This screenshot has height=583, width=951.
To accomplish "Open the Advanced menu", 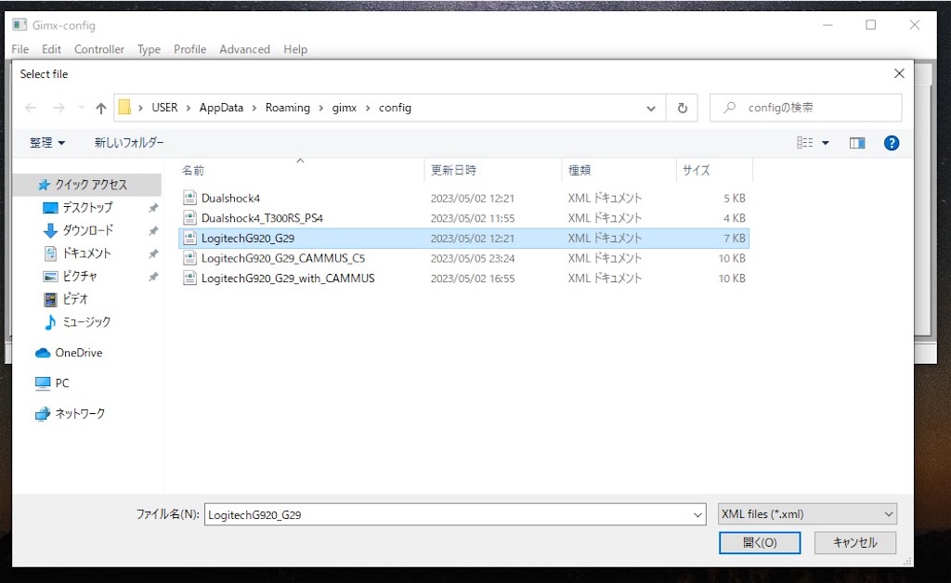I will click(x=244, y=49).
